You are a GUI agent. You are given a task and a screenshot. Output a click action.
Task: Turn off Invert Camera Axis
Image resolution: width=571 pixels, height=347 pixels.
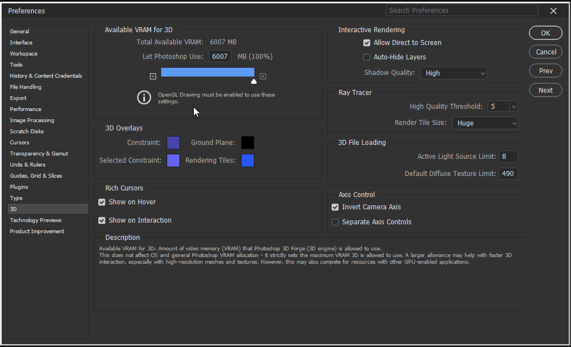click(x=335, y=207)
